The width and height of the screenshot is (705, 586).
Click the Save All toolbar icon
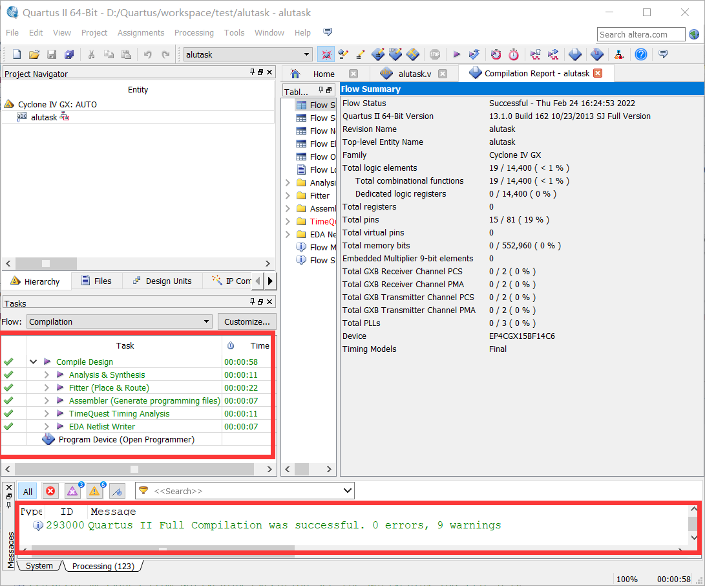(x=68, y=54)
